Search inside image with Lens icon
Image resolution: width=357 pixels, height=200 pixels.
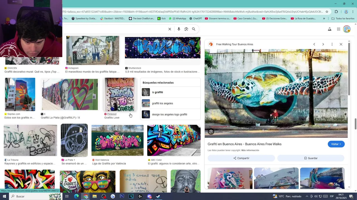pos(211,132)
